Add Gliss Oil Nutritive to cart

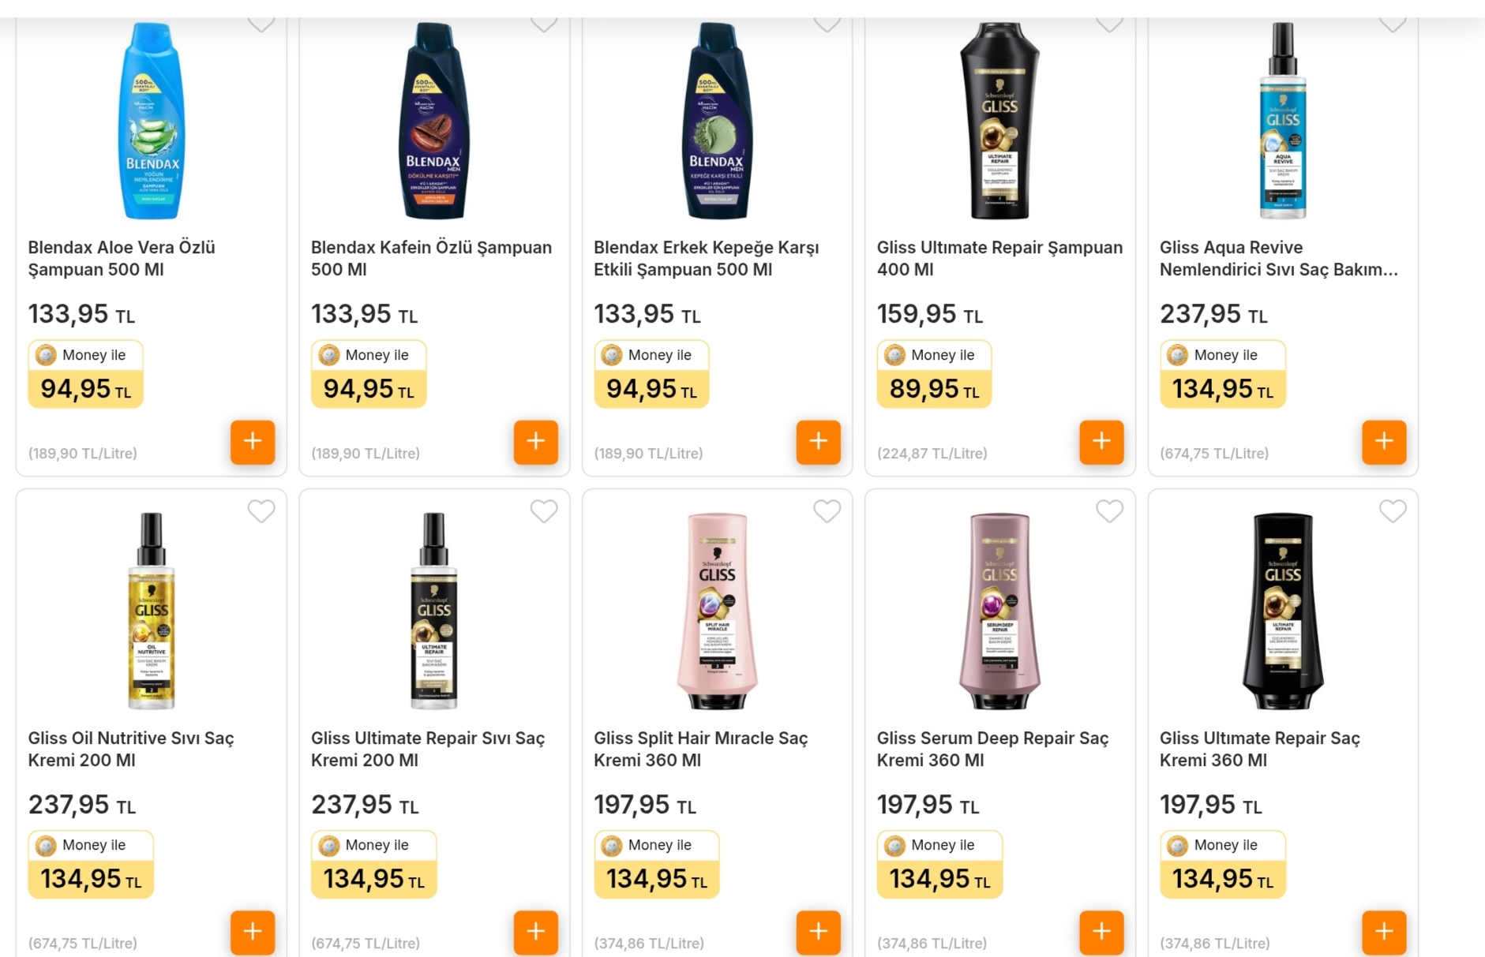253,932
